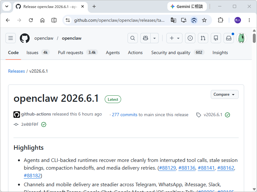The width and height of the screenshot is (257, 192).
Task: Open a new browser tab
Action: coord(94,6)
